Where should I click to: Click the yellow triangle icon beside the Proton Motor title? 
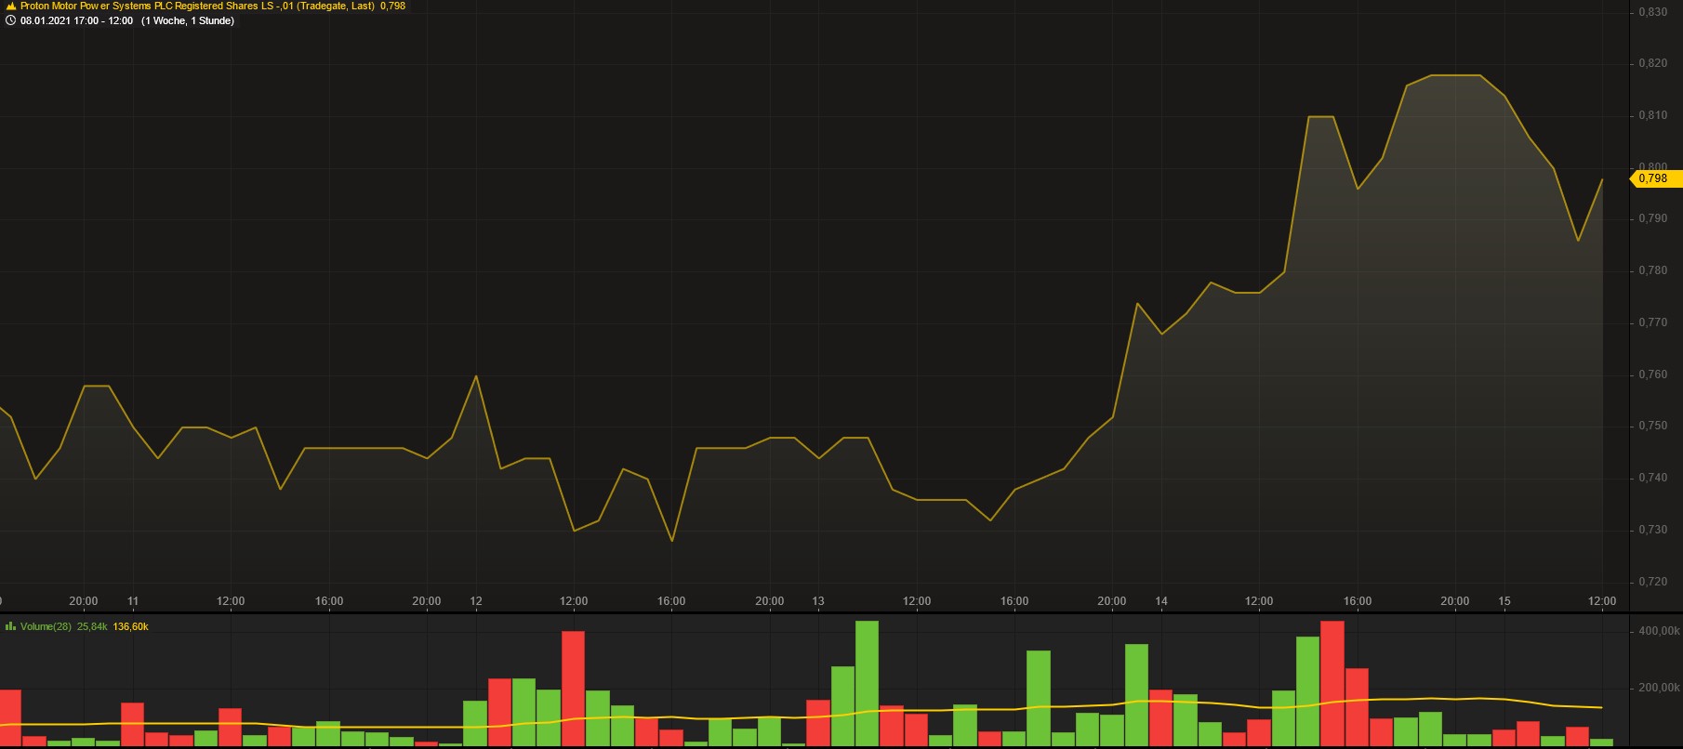11,6
